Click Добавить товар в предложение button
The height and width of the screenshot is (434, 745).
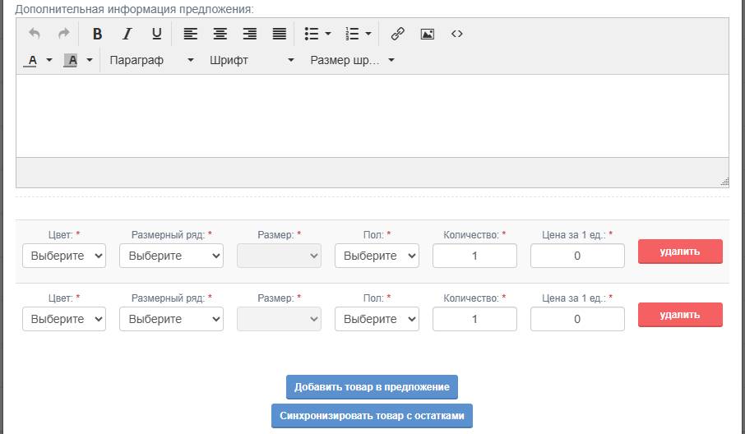372,387
